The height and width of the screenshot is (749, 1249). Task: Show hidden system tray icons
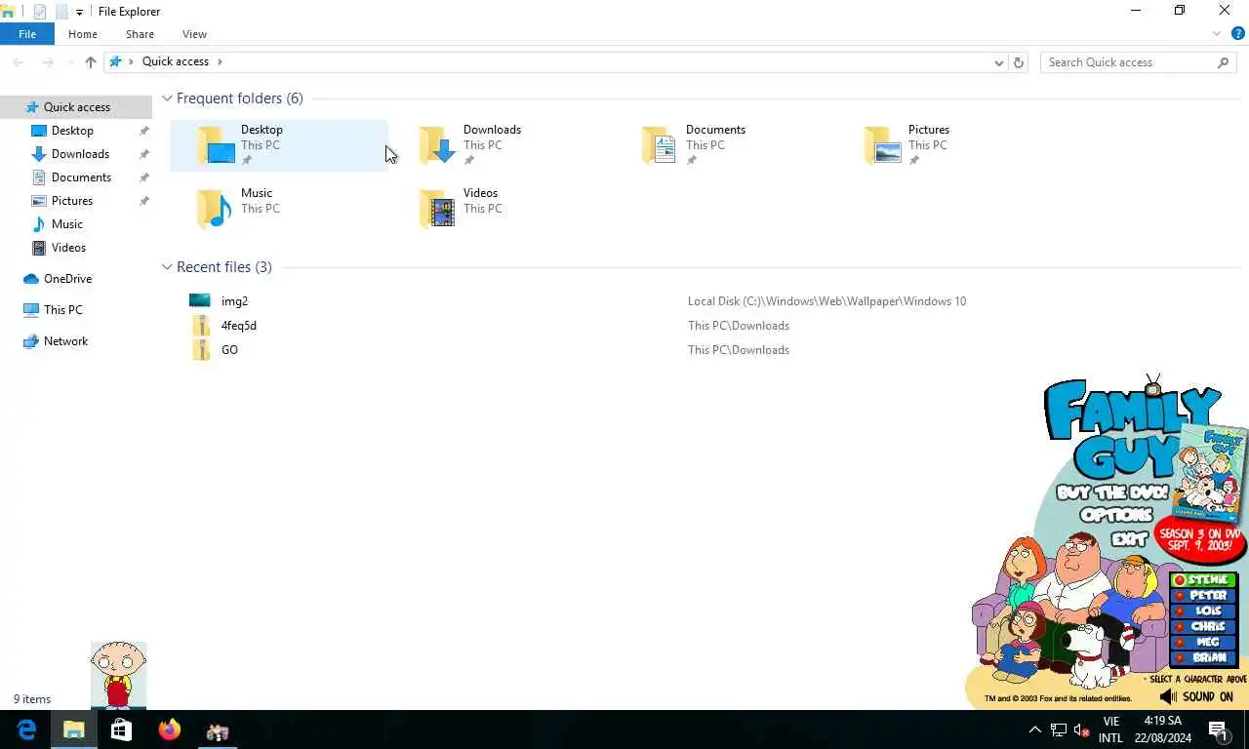tap(1035, 729)
